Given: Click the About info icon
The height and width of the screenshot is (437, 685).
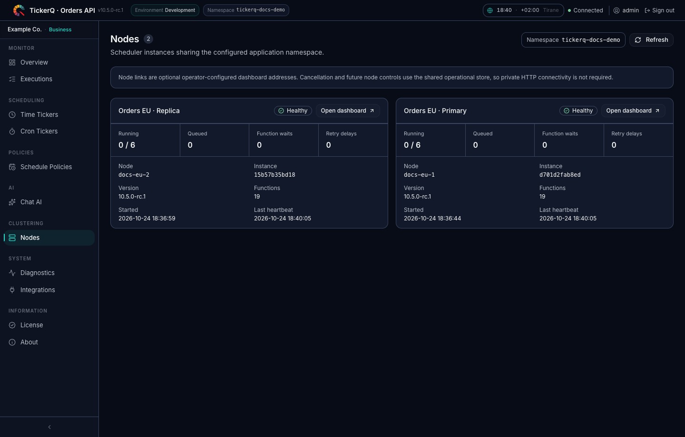Looking at the screenshot, I should pos(12,342).
